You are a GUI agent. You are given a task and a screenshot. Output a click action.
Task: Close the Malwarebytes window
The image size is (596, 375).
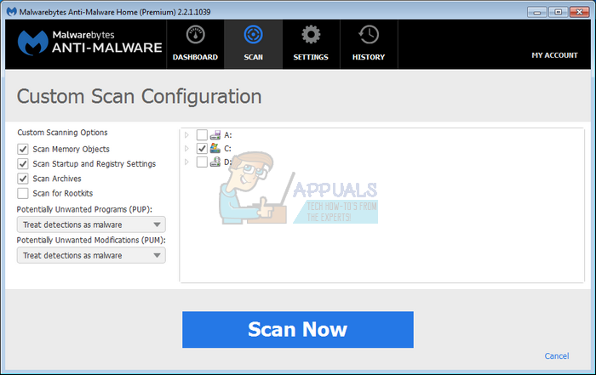pyautogui.click(x=579, y=12)
